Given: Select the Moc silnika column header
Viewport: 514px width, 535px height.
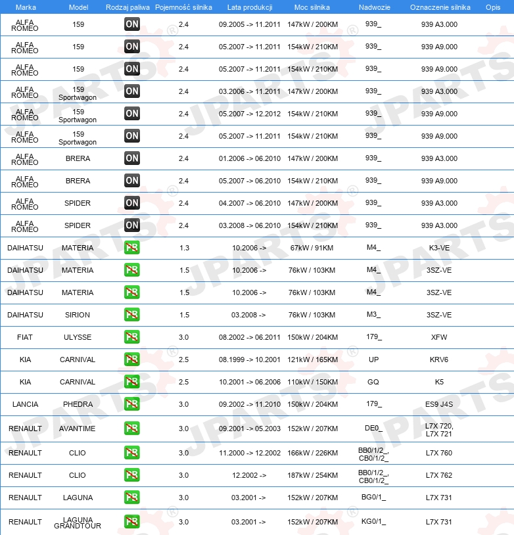Looking at the screenshot, I should 312,7.
